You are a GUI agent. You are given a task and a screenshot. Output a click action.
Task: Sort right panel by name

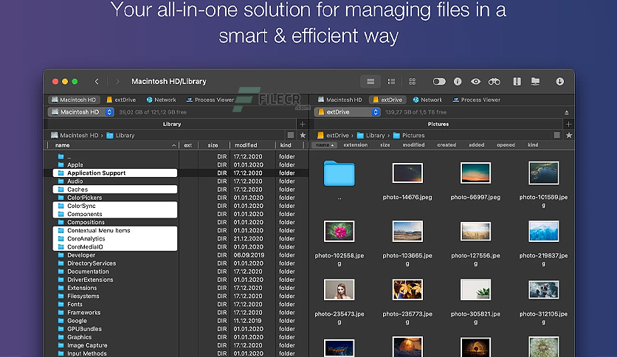point(325,145)
